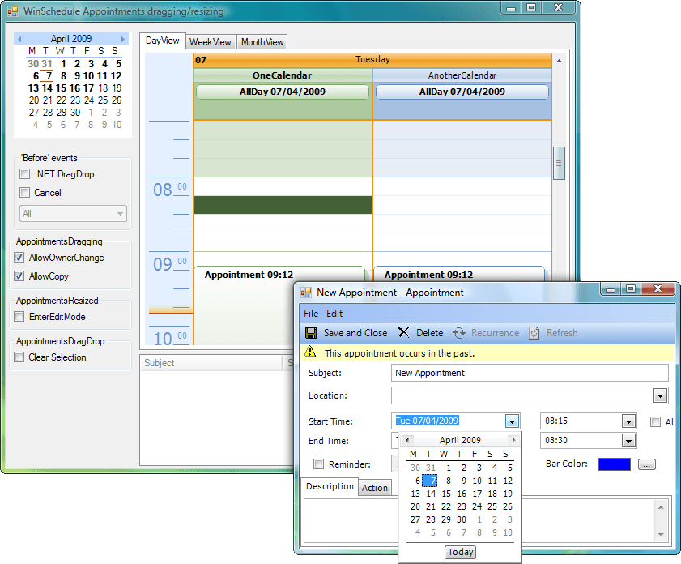Click the Save and Close disk icon
This screenshot has width=681, height=564.
pos(311,333)
